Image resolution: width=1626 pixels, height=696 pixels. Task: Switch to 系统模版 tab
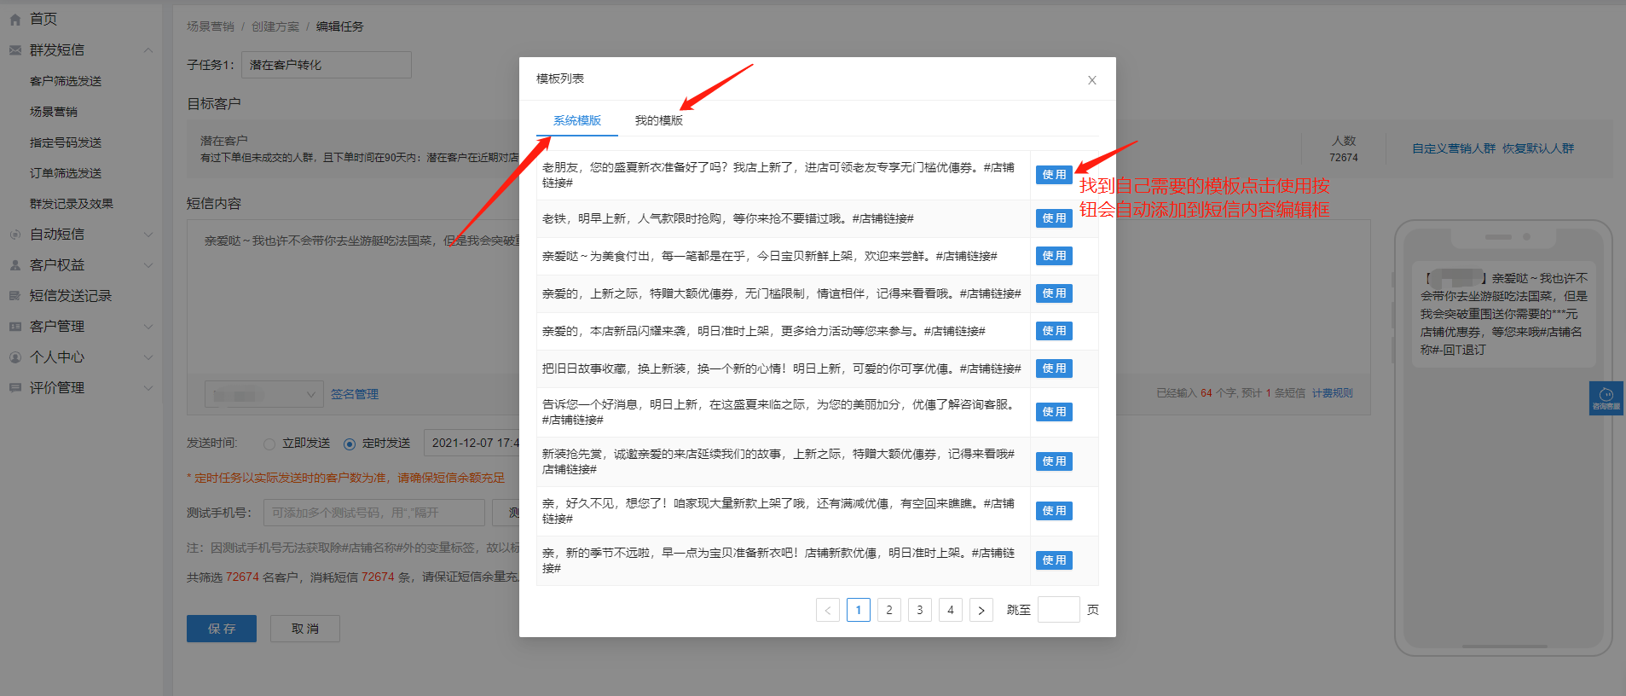point(577,120)
